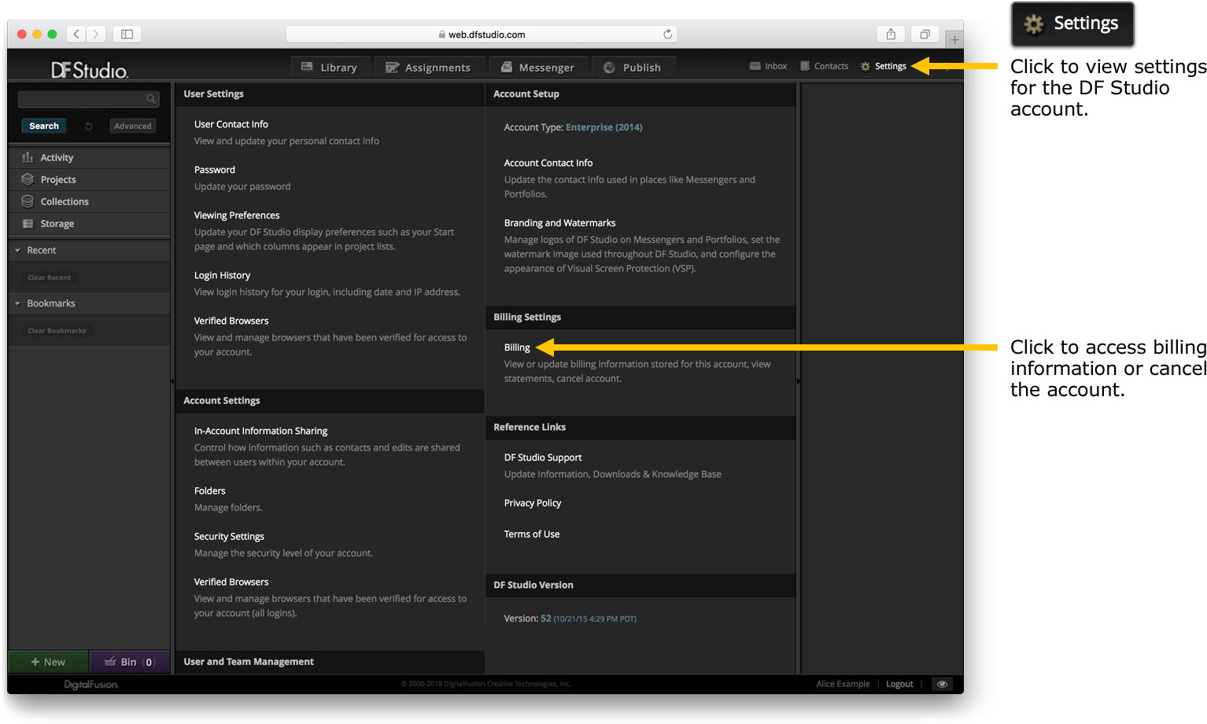Open Viewing Preferences
This screenshot has height=724, width=1207.
(x=237, y=215)
